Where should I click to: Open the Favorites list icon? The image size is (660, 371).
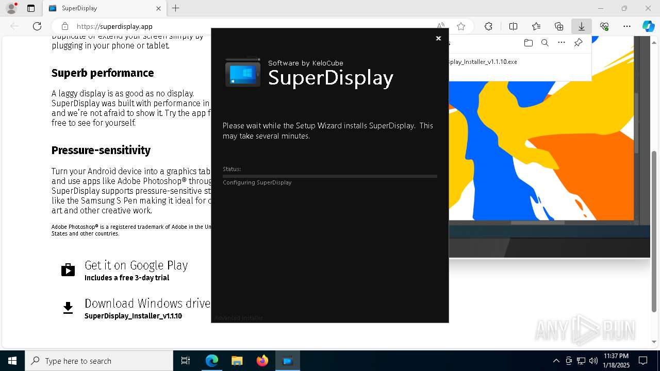tap(536, 26)
